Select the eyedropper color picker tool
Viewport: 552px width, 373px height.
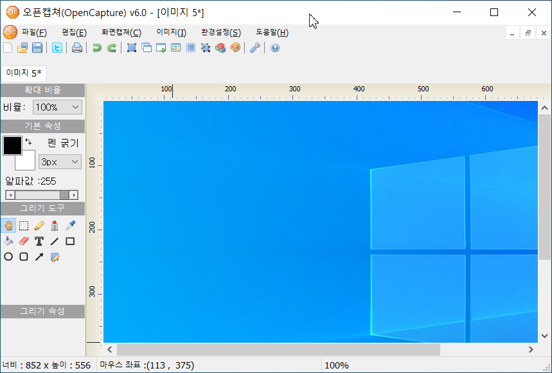[70, 226]
